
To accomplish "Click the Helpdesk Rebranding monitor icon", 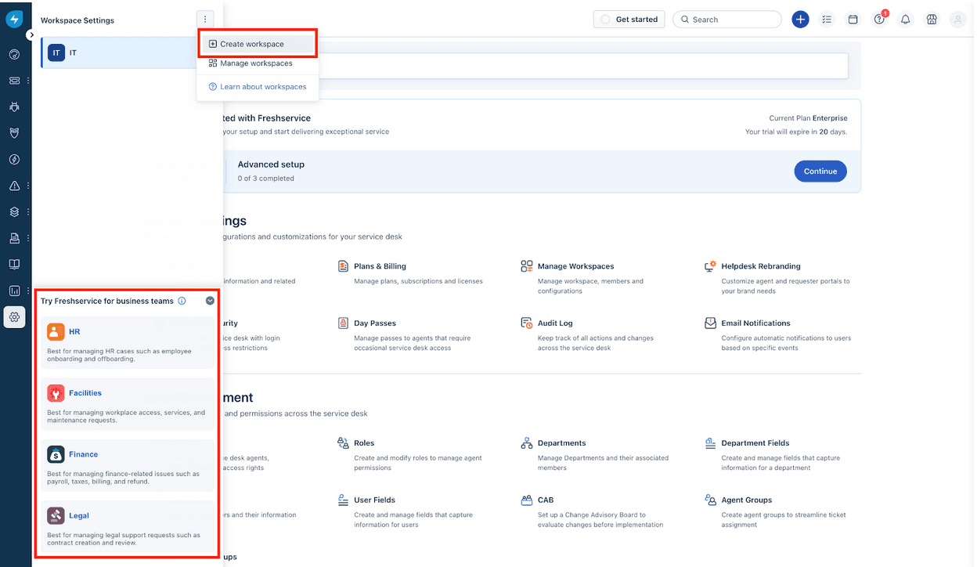I will coord(711,266).
